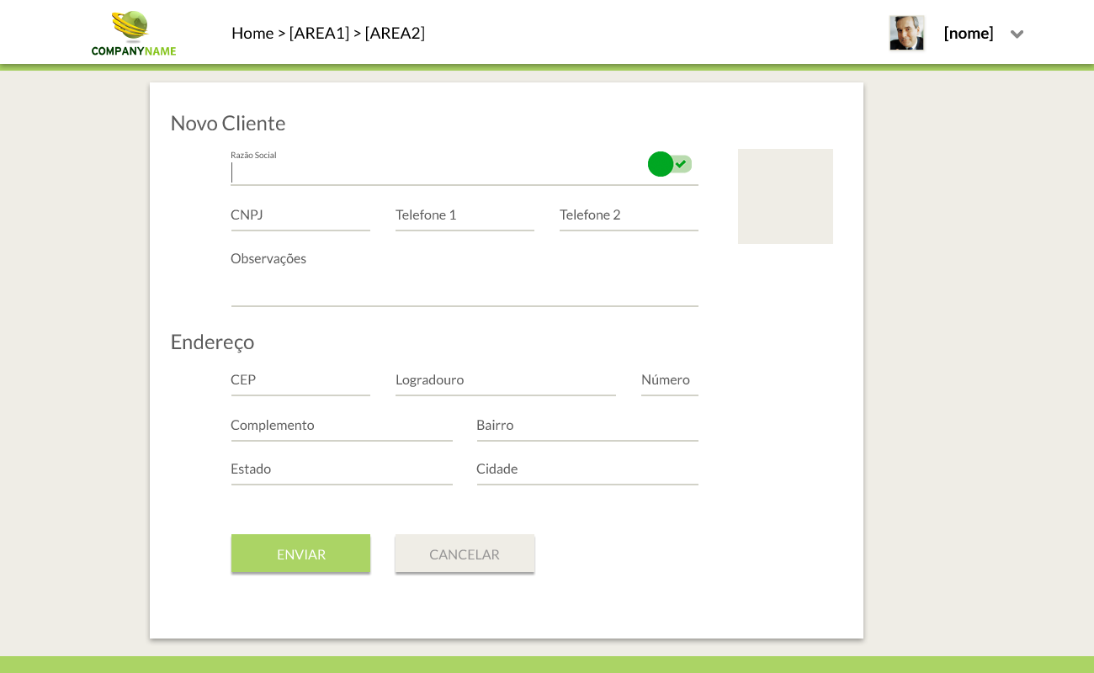Viewport: 1094px width, 673px height.
Task: Focus the Bairro field
Action: pos(587,427)
